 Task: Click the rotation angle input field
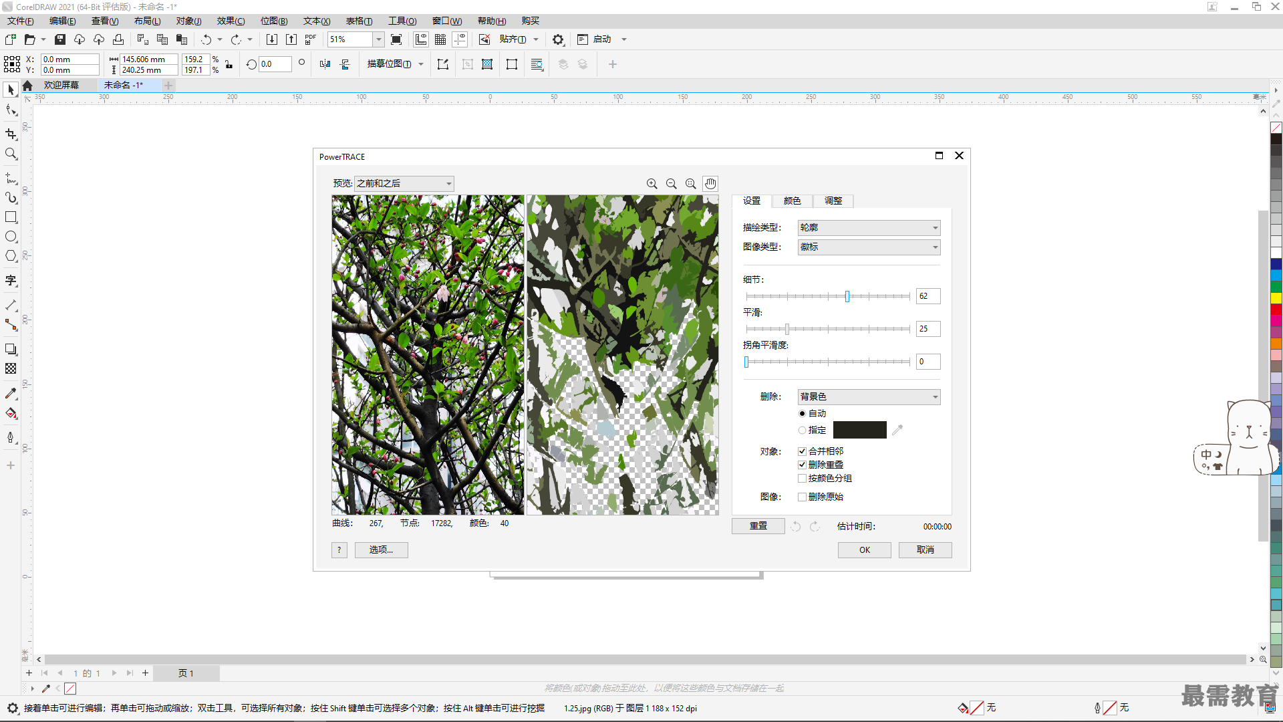[275, 64]
